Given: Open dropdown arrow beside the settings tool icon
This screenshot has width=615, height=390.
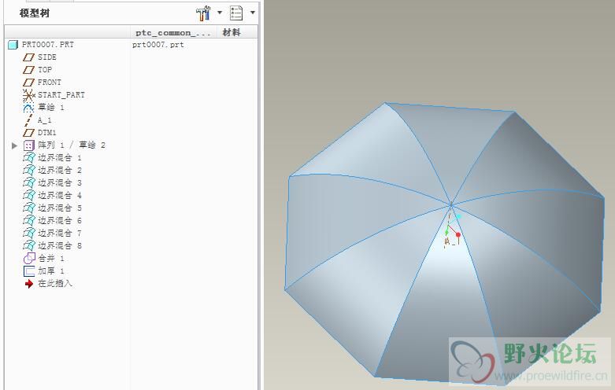Looking at the screenshot, I should point(220,13).
